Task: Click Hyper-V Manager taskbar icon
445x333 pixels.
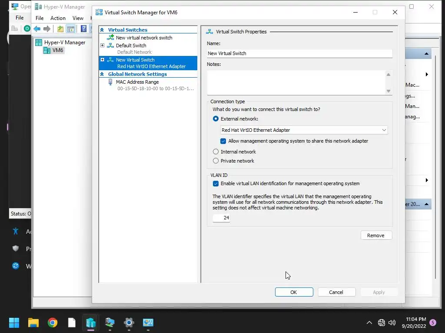Action: (x=91, y=323)
